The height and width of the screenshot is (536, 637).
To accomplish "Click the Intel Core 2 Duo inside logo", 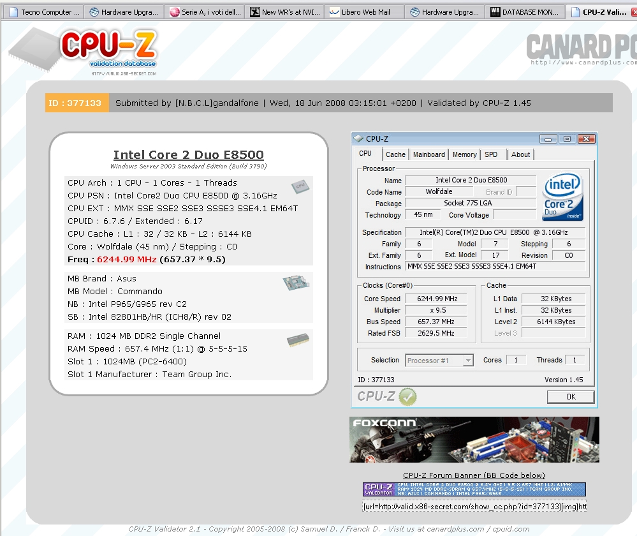I will (x=563, y=197).
